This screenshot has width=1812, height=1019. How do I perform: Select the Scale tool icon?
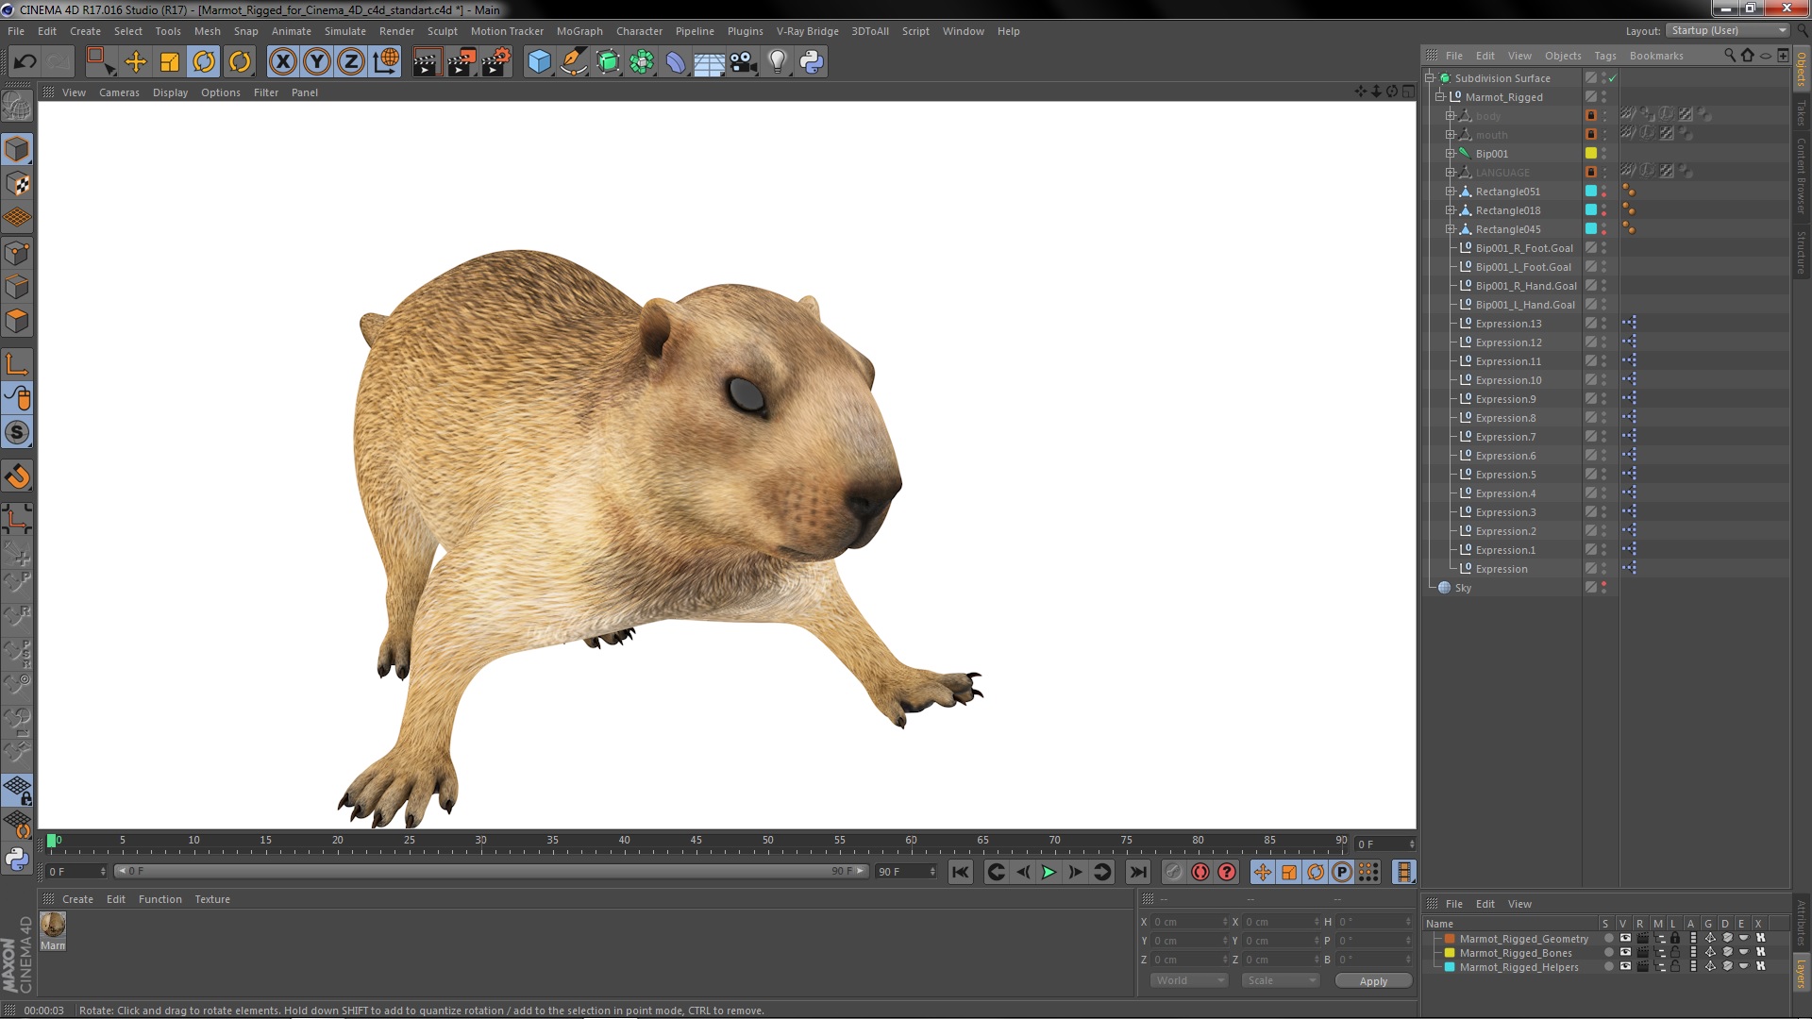click(170, 62)
